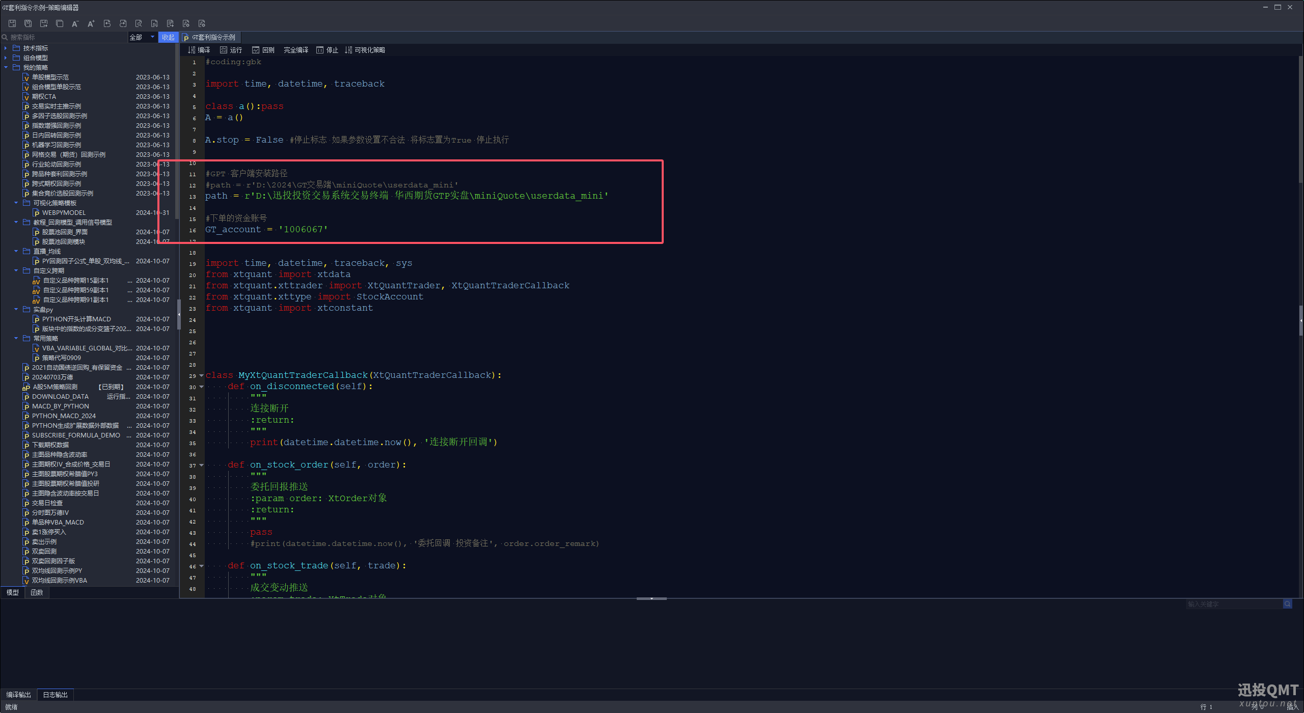Select DOWNLOAD_DATA strategy in tree
Viewport: 1304px width, 713px height.
tap(60, 396)
